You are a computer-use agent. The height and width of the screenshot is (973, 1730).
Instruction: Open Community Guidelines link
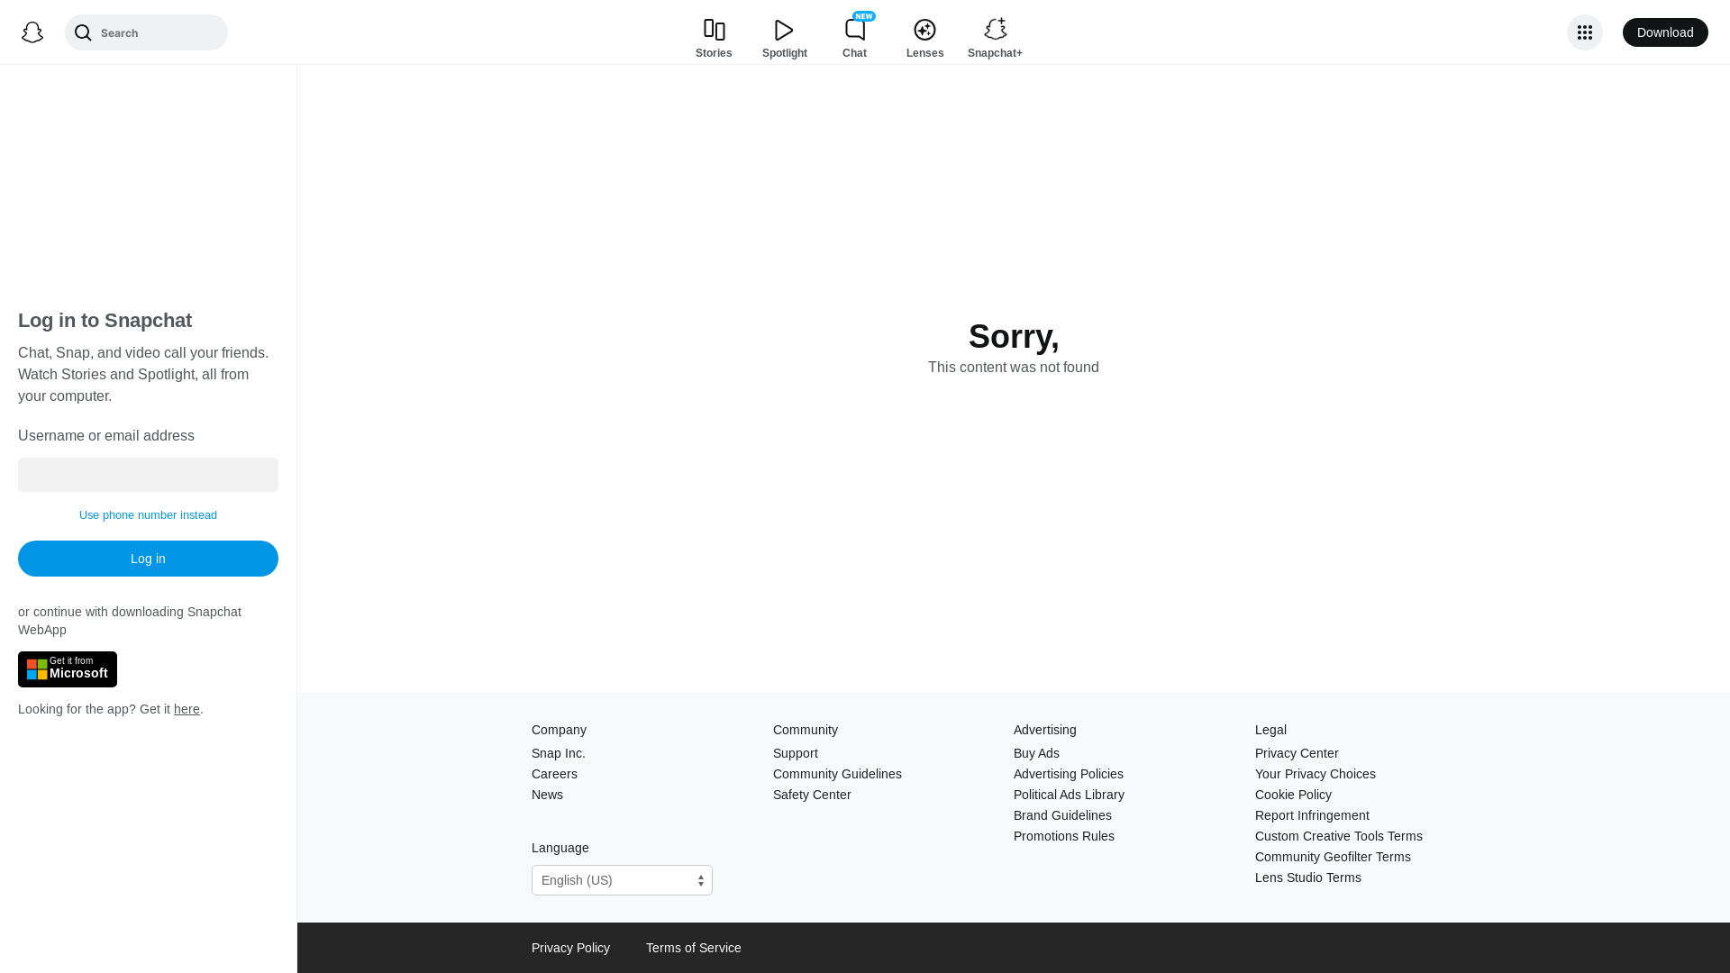[x=837, y=774]
